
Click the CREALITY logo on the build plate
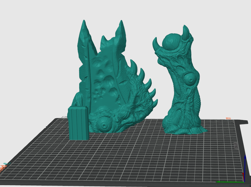pyautogui.click(x=236, y=146)
